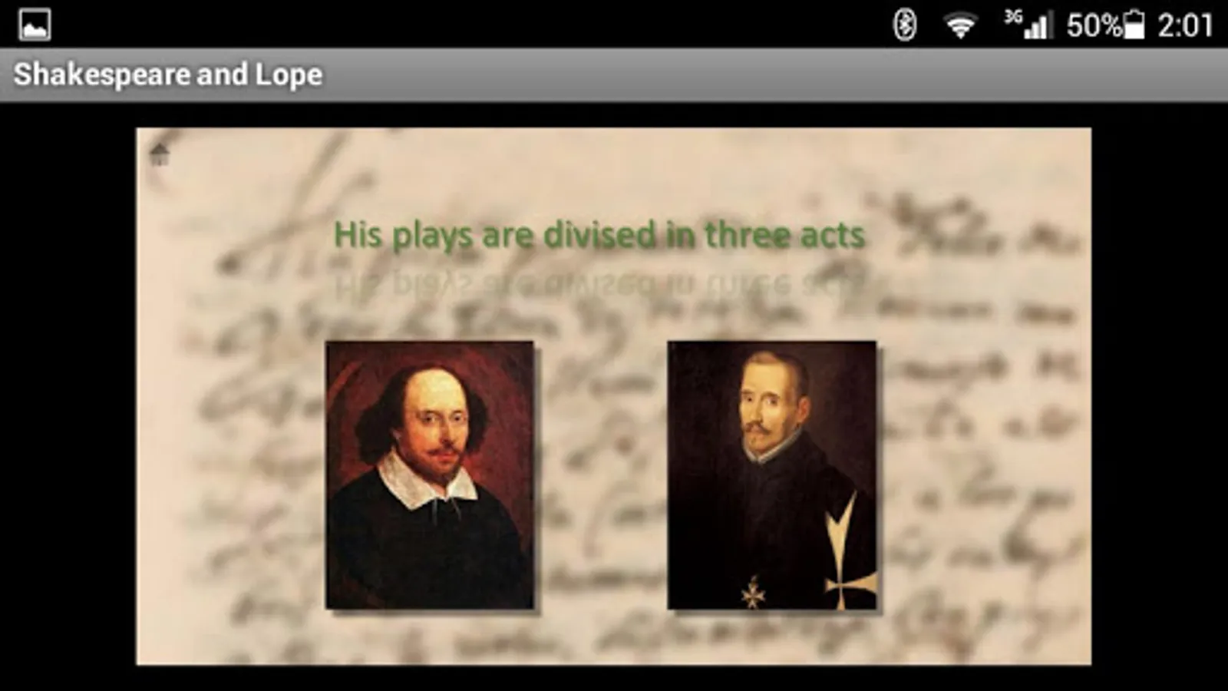Choose the Lope de Vega portrait with white cross
The height and width of the screenshot is (691, 1228).
pos(771,475)
